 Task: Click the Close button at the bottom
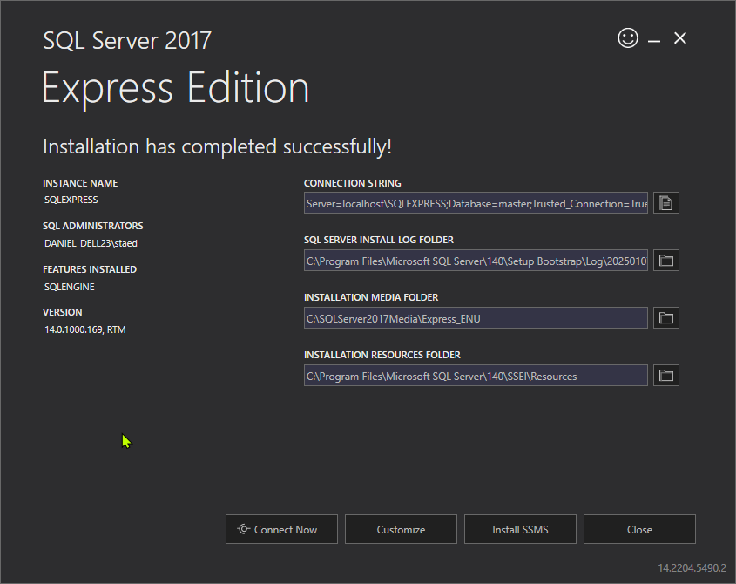click(639, 529)
